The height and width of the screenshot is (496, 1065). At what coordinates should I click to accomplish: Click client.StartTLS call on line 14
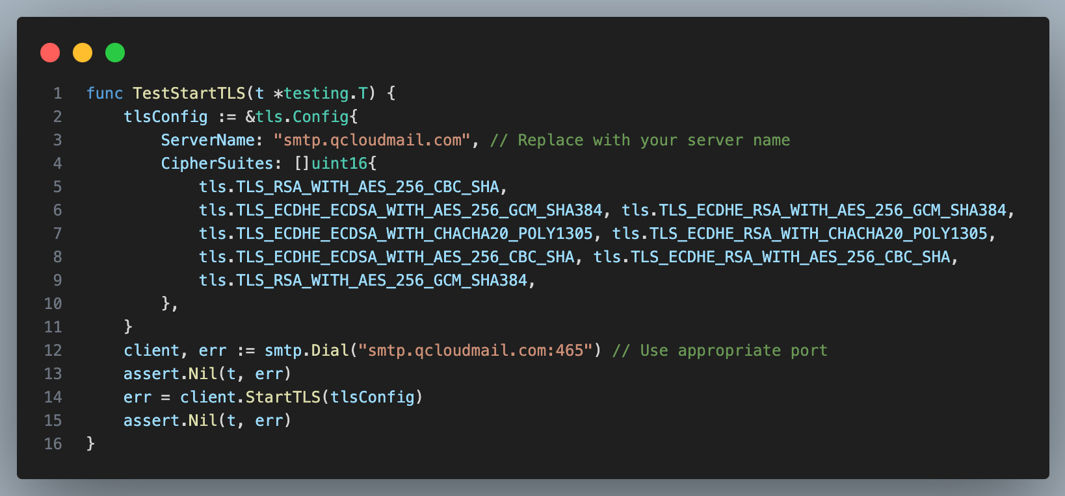(250, 397)
